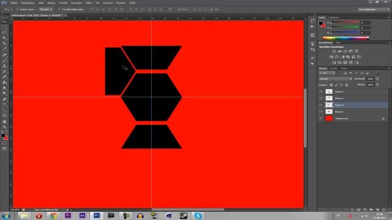This screenshot has height=220, width=392.
Task: Click the toolbar foreground color swatch
Action: point(3,136)
